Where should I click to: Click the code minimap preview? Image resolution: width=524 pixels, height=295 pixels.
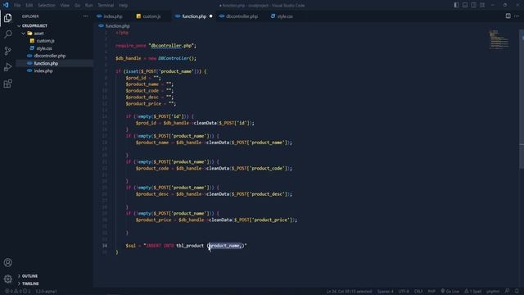[x=499, y=39]
